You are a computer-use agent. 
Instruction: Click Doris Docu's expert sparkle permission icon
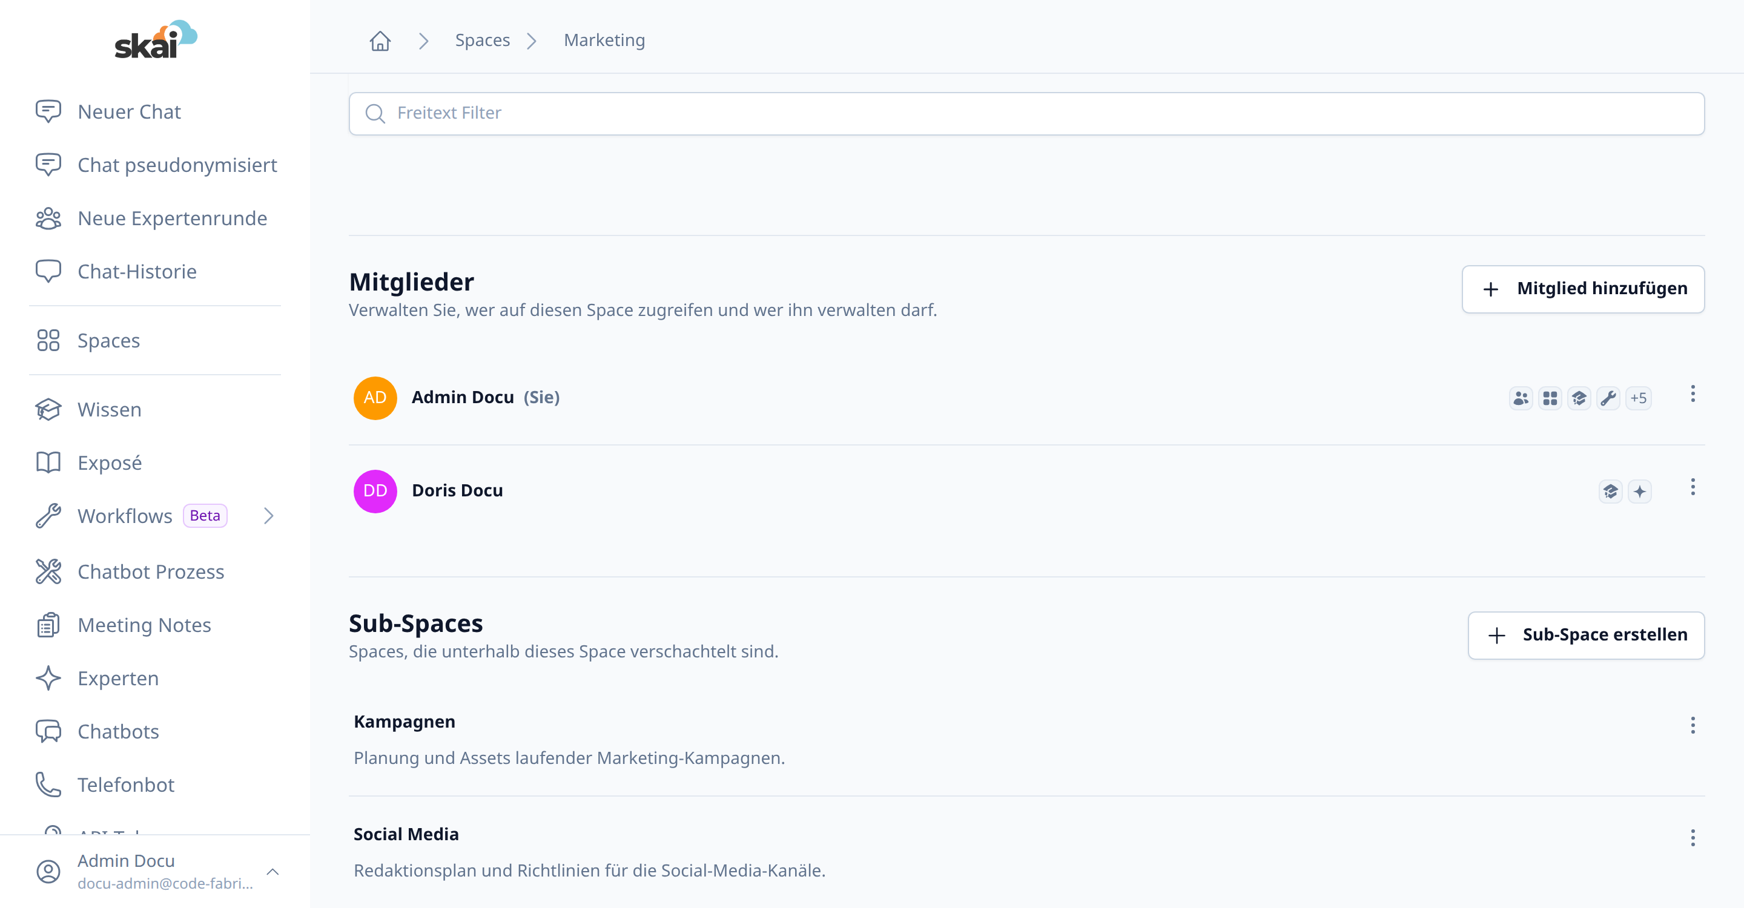(x=1639, y=491)
